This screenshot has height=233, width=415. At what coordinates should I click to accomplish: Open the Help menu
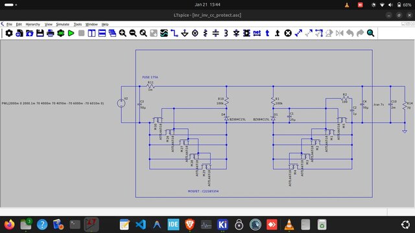point(105,25)
